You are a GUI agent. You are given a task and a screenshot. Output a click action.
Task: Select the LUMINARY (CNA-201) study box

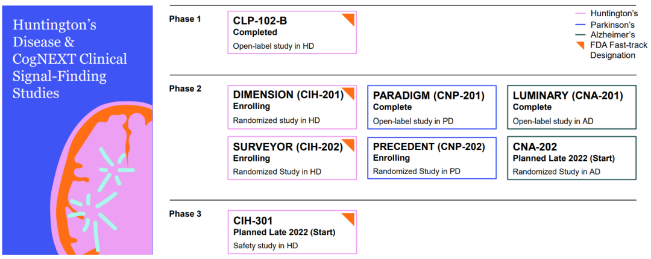click(571, 107)
